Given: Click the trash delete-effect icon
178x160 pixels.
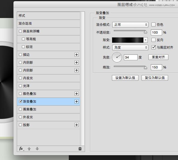Looking at the screenshot, I should click(x=80, y=149).
